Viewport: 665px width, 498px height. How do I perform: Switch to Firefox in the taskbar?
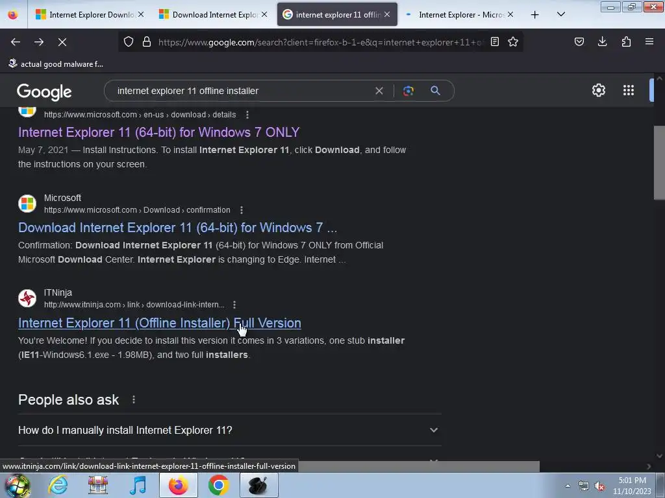pyautogui.click(x=179, y=485)
